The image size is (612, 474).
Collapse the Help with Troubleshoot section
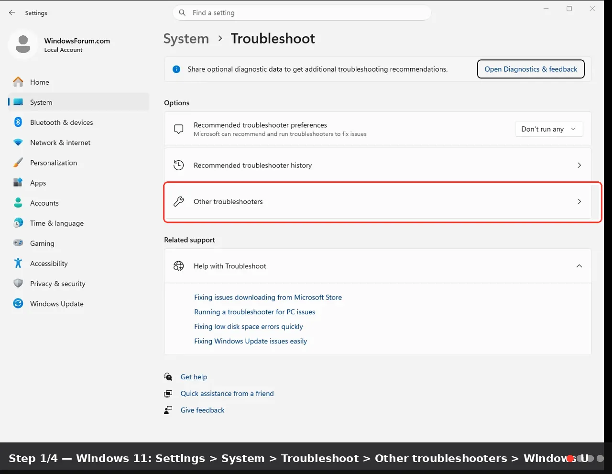[x=579, y=266]
